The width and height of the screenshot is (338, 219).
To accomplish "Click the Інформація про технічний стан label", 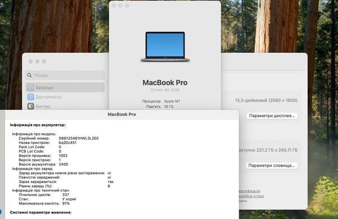I will click(x=41, y=190).
